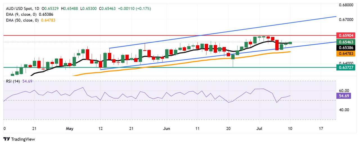Viewport: 360px width, 145px height.
Task: Click the 0.67000 price axis value
Action: 346,19
